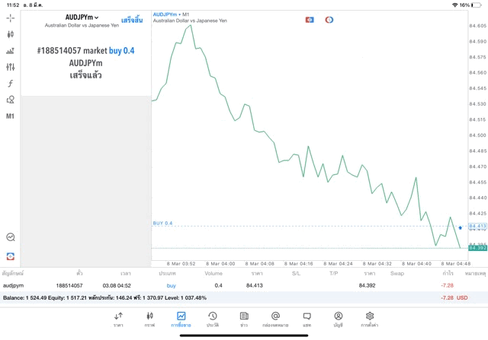
Task: Open the ข่าว news tab
Action: [x=243, y=319]
